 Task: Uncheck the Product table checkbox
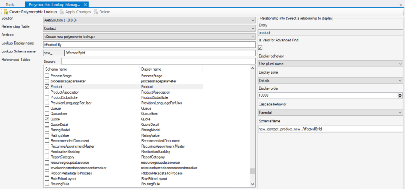click(47, 86)
